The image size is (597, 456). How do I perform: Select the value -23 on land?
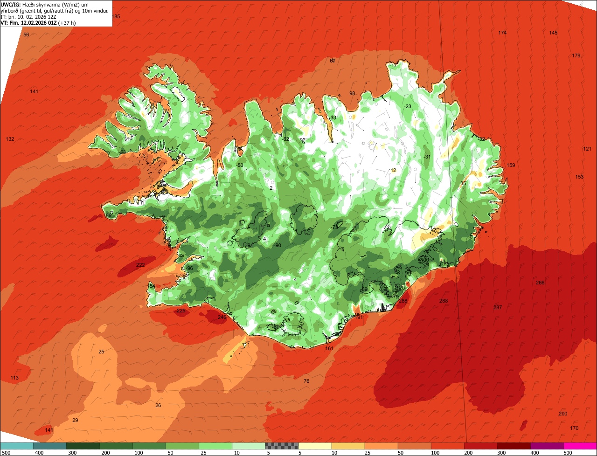408,107
